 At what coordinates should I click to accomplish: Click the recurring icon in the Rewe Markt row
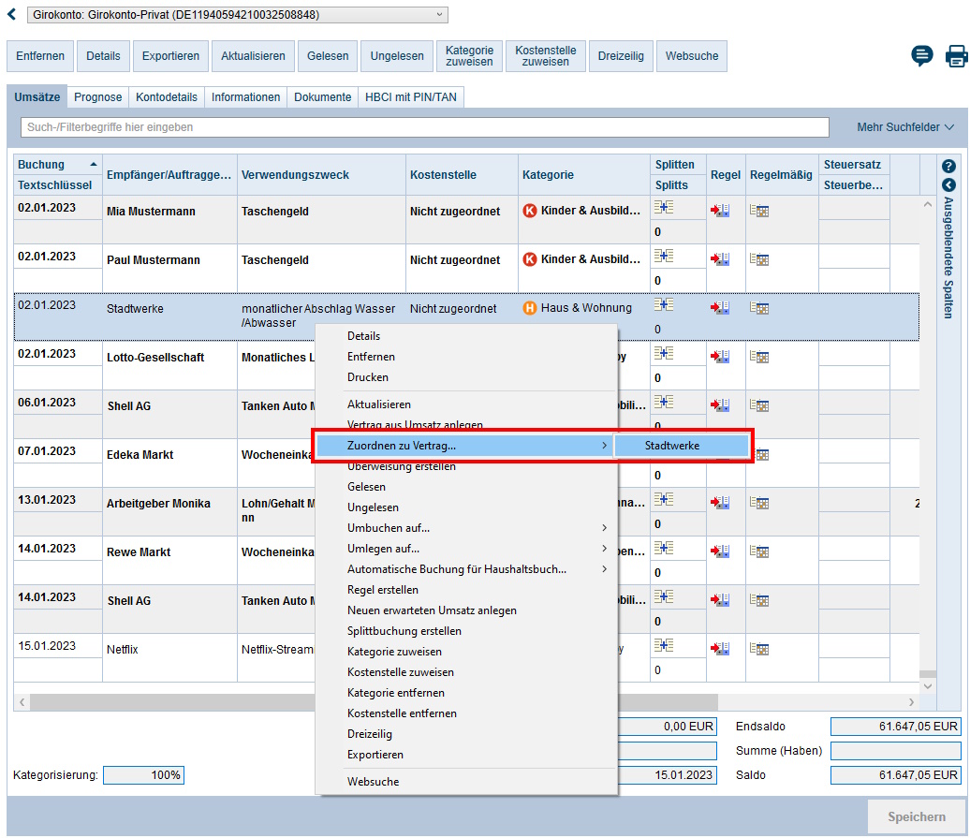[x=759, y=551]
